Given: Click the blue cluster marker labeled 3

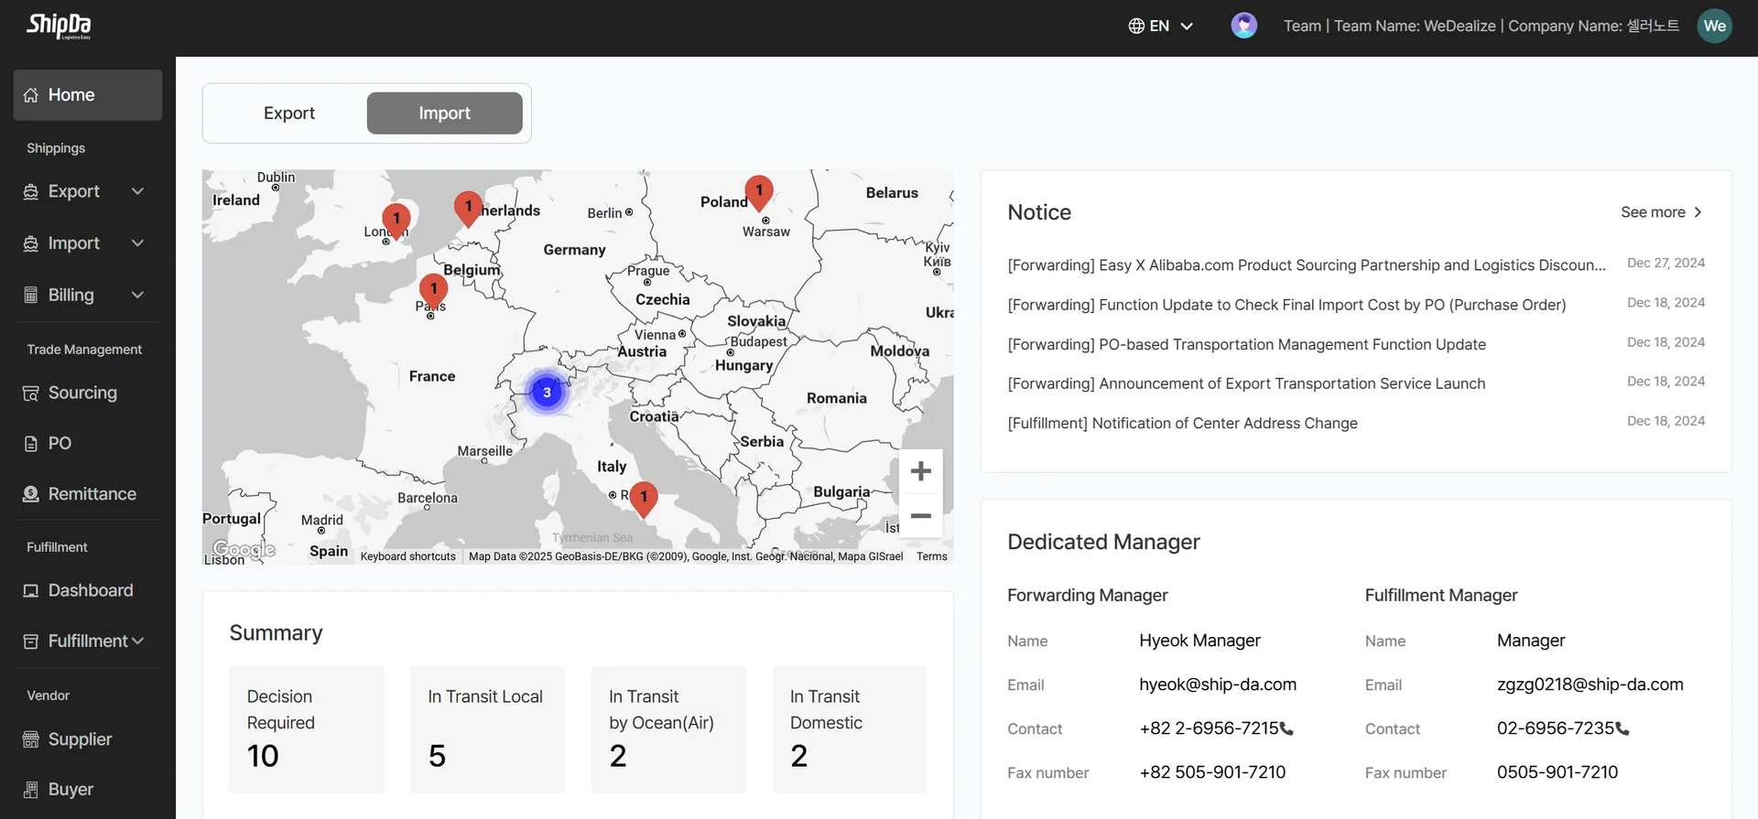Looking at the screenshot, I should [x=547, y=393].
